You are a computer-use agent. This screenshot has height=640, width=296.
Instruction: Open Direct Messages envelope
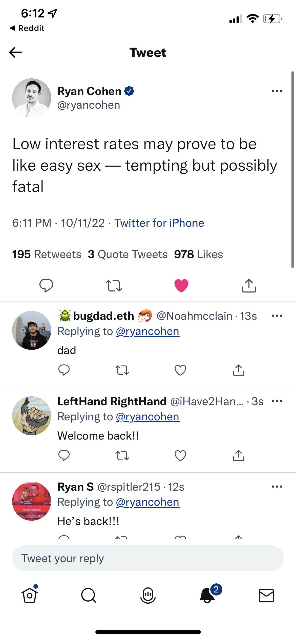[x=266, y=595]
